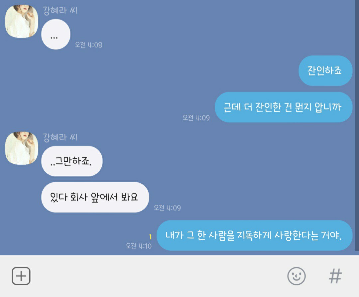Tap the 오전 4:09 timestamp beside the outgoing message
The width and height of the screenshot is (359, 297).
click(x=196, y=118)
